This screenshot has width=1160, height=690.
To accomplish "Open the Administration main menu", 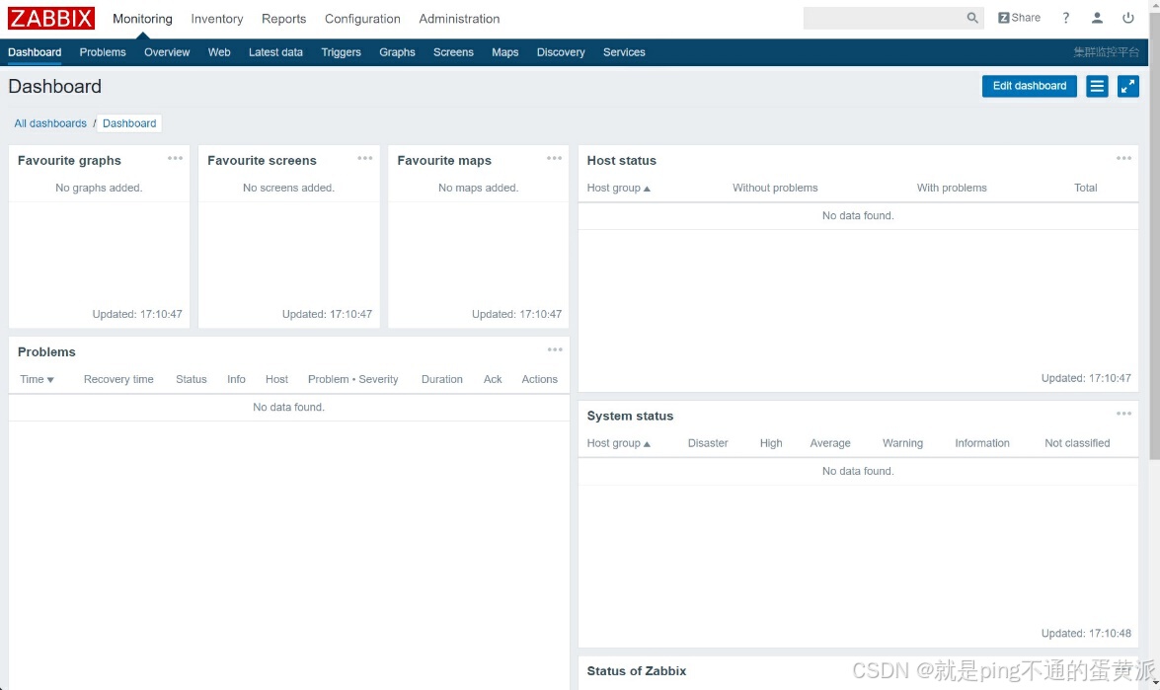I will tap(459, 19).
